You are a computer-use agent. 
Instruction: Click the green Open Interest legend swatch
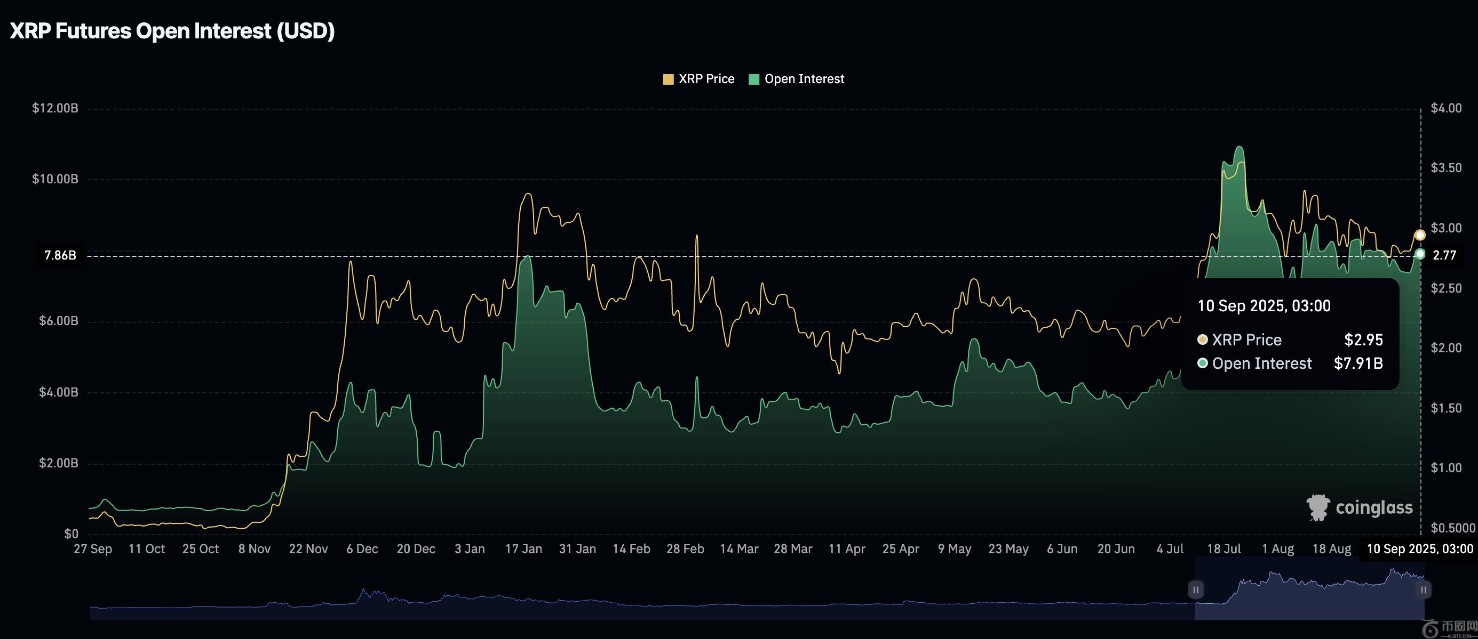tap(754, 79)
